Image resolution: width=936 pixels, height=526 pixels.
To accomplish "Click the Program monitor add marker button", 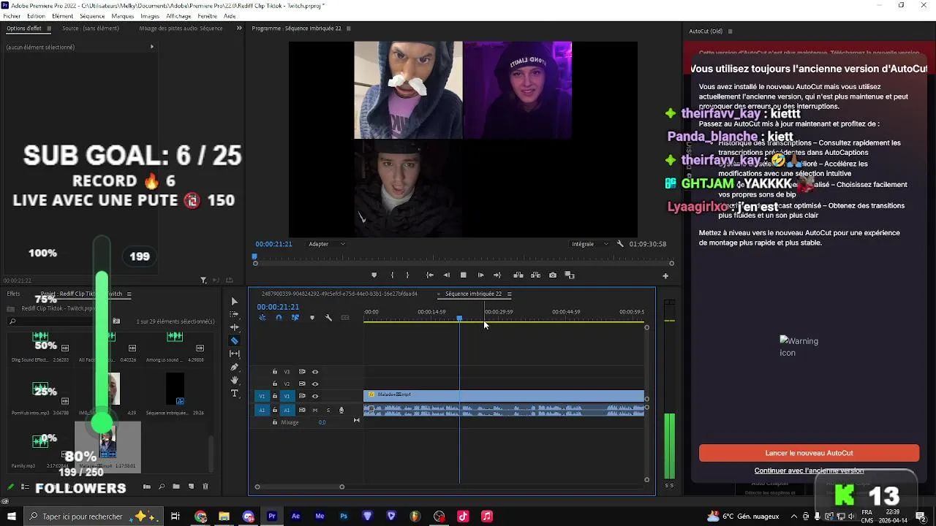I will pyautogui.click(x=374, y=275).
